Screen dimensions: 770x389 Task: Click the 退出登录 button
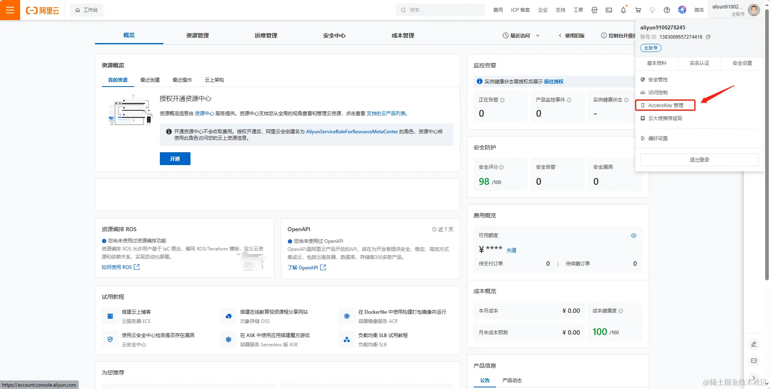(x=699, y=160)
